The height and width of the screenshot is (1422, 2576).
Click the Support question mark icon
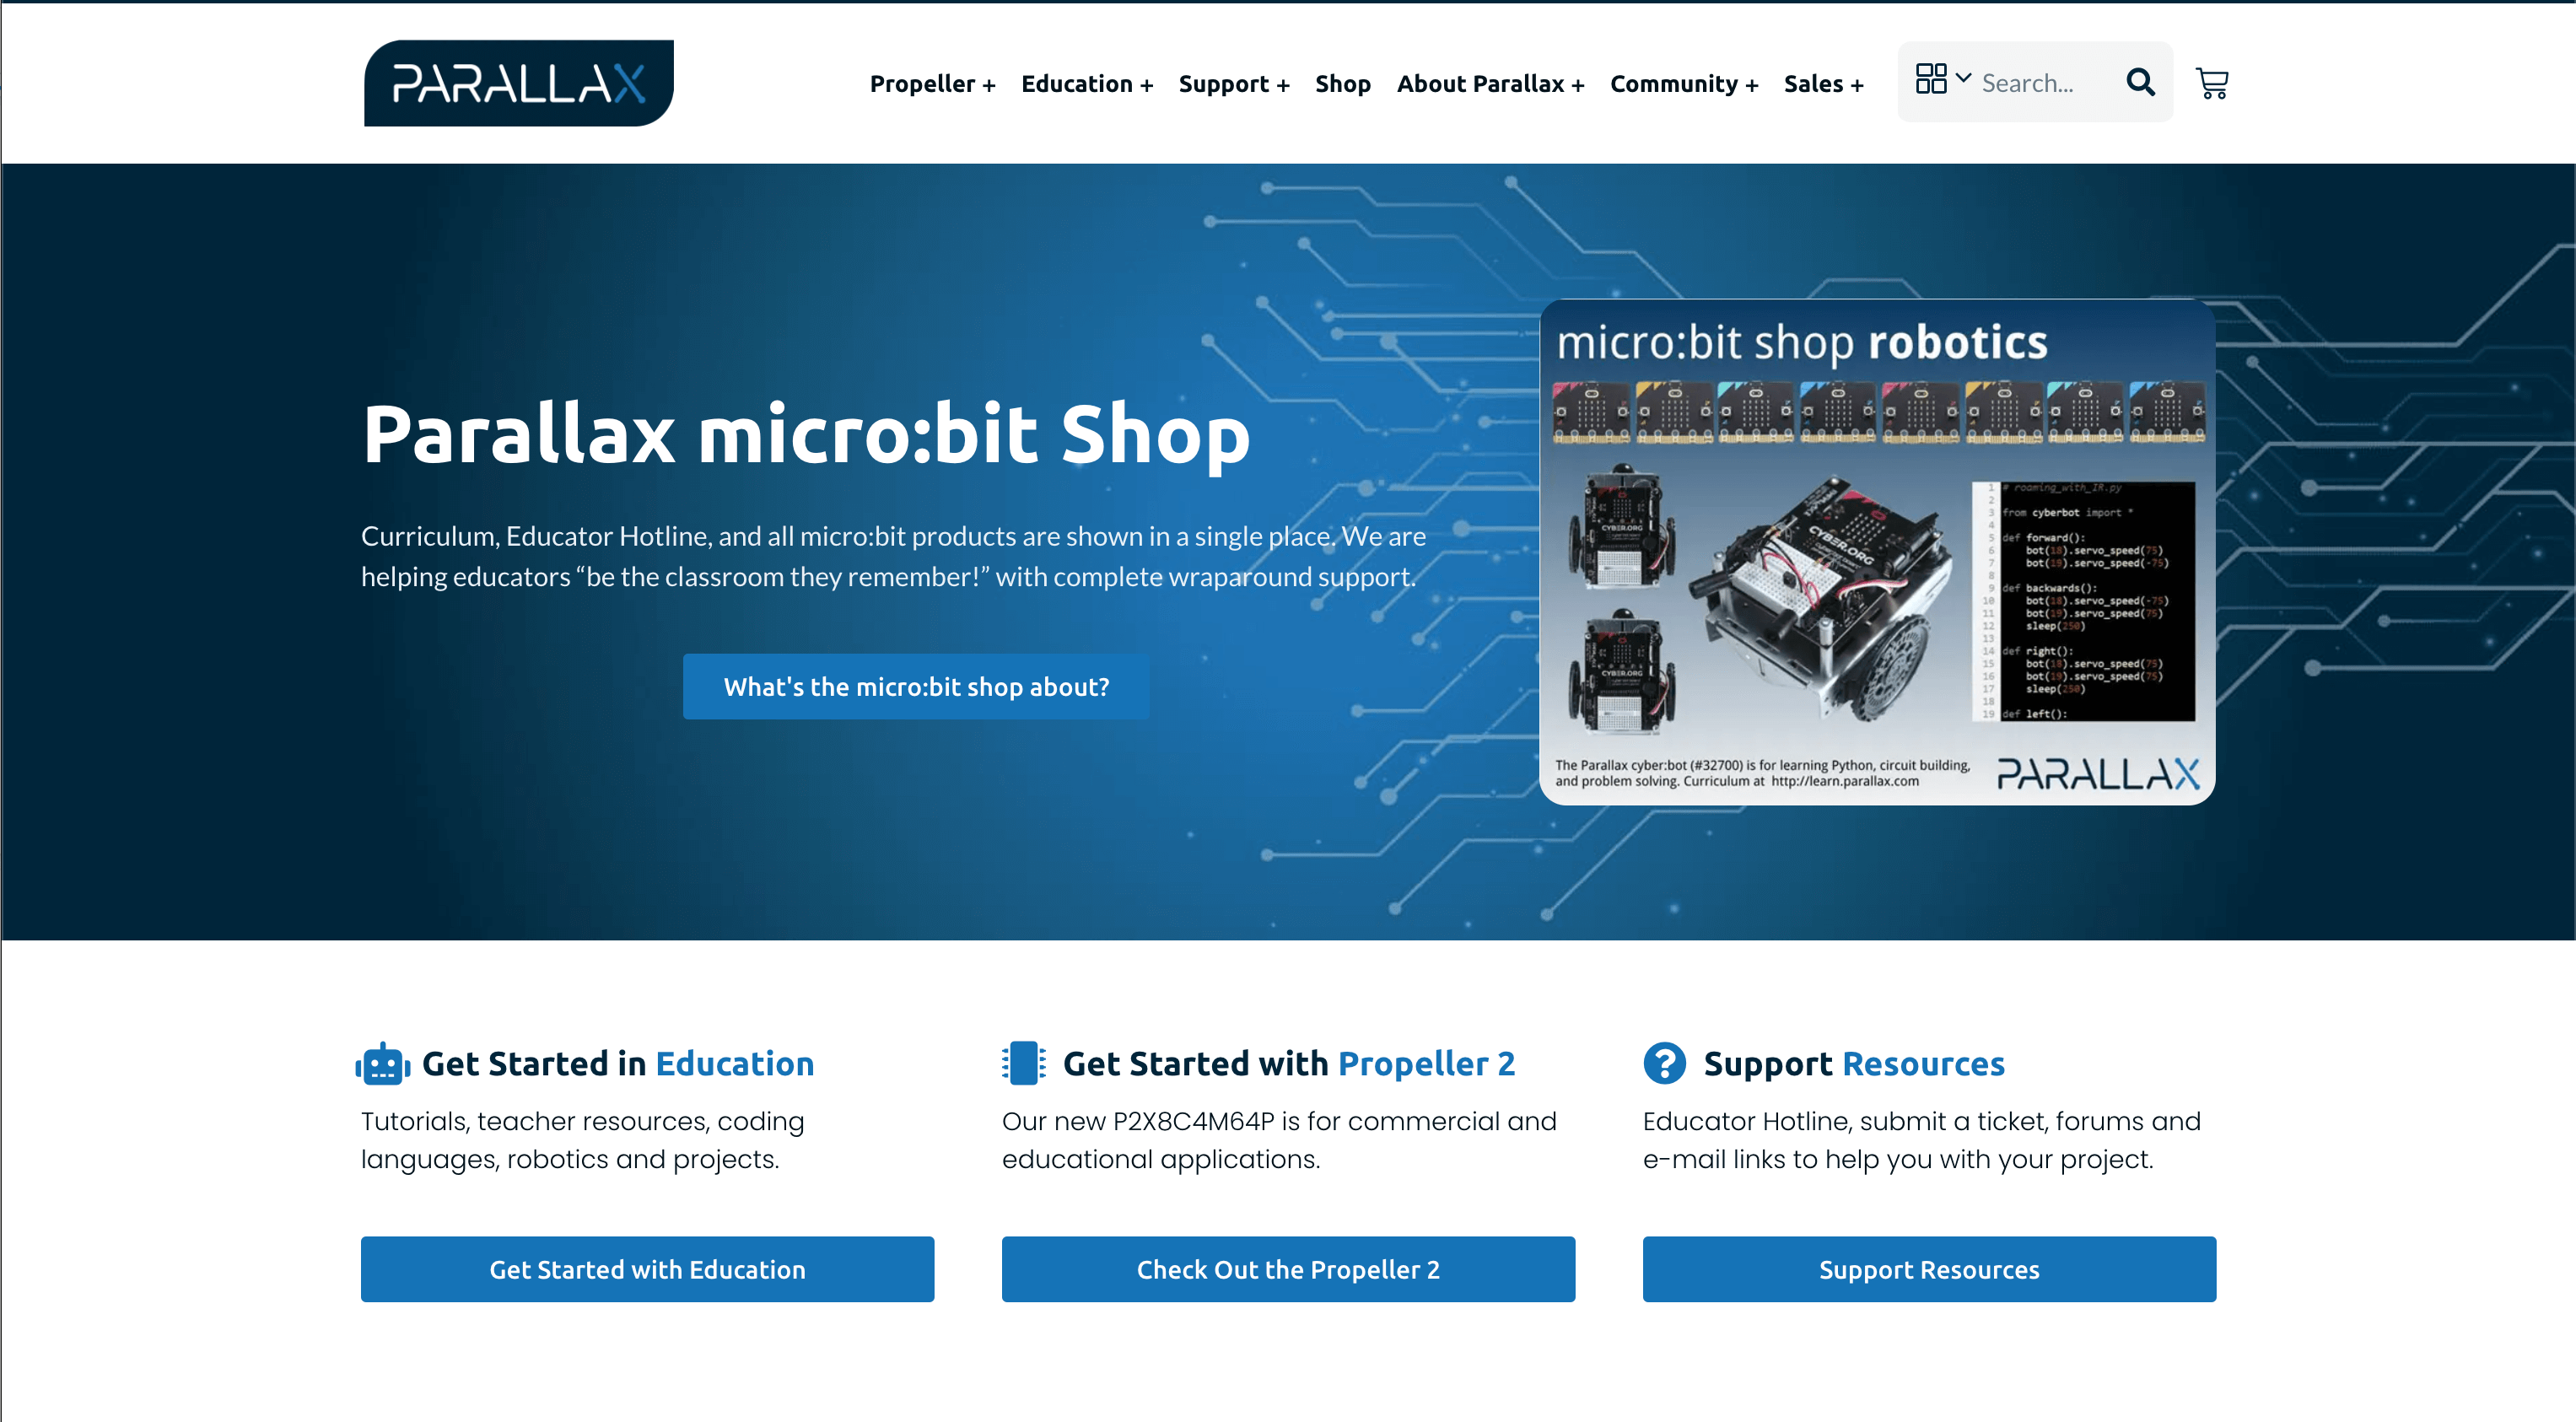click(x=1663, y=1061)
